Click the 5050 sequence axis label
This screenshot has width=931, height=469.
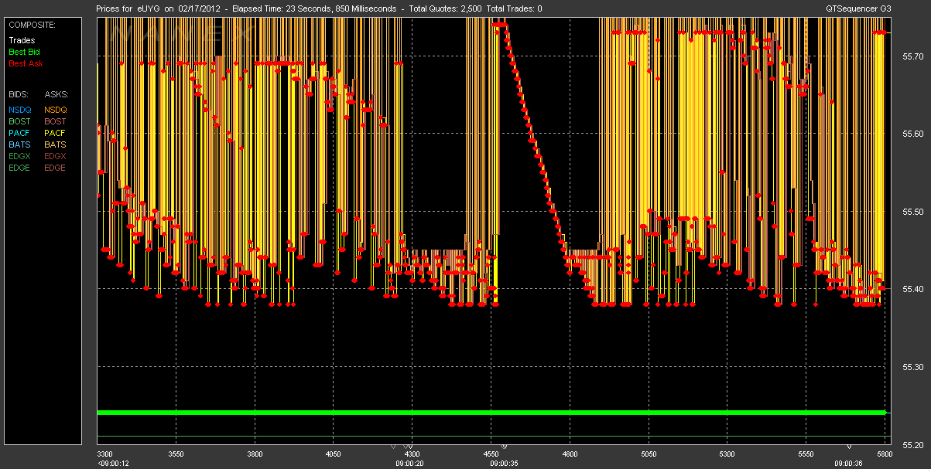(649, 454)
